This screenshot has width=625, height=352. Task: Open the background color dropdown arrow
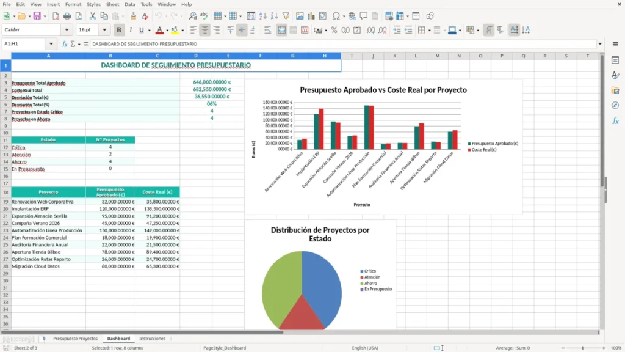(182, 31)
